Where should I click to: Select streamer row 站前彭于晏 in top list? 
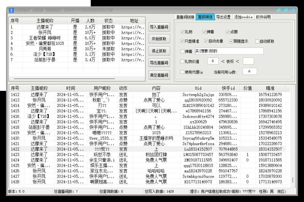[77, 60]
